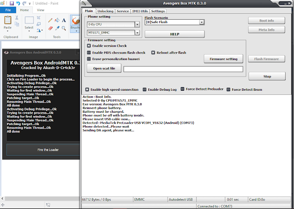Toggle Erase personalization huawei checkbox

click(x=89, y=59)
